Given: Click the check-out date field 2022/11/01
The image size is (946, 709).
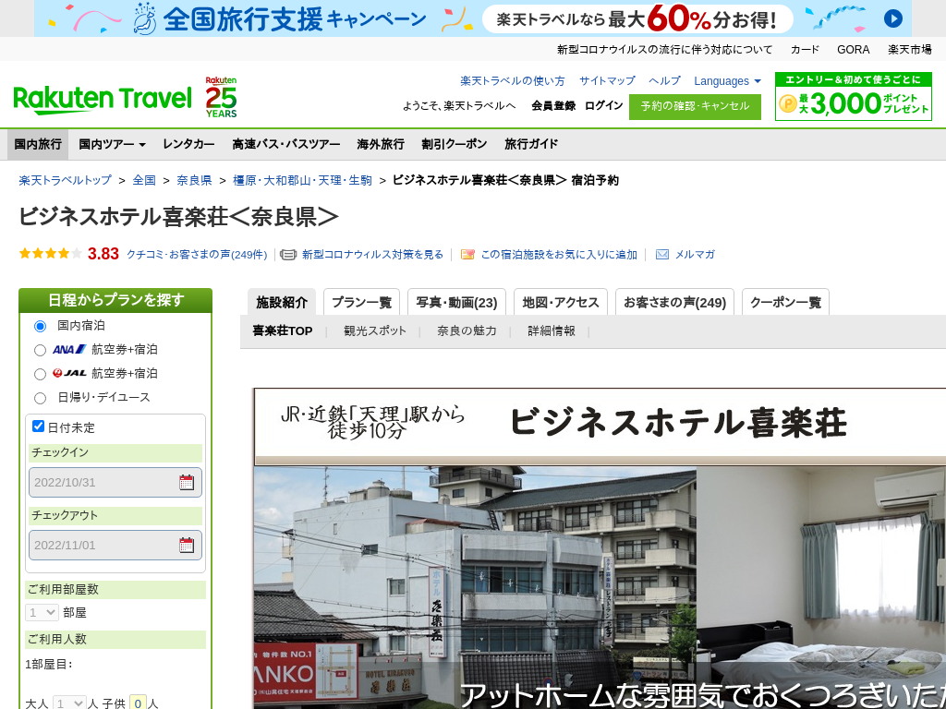Looking at the screenshot, I should pyautogui.click(x=115, y=545).
